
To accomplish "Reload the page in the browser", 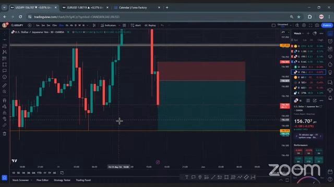I will click(20, 17).
